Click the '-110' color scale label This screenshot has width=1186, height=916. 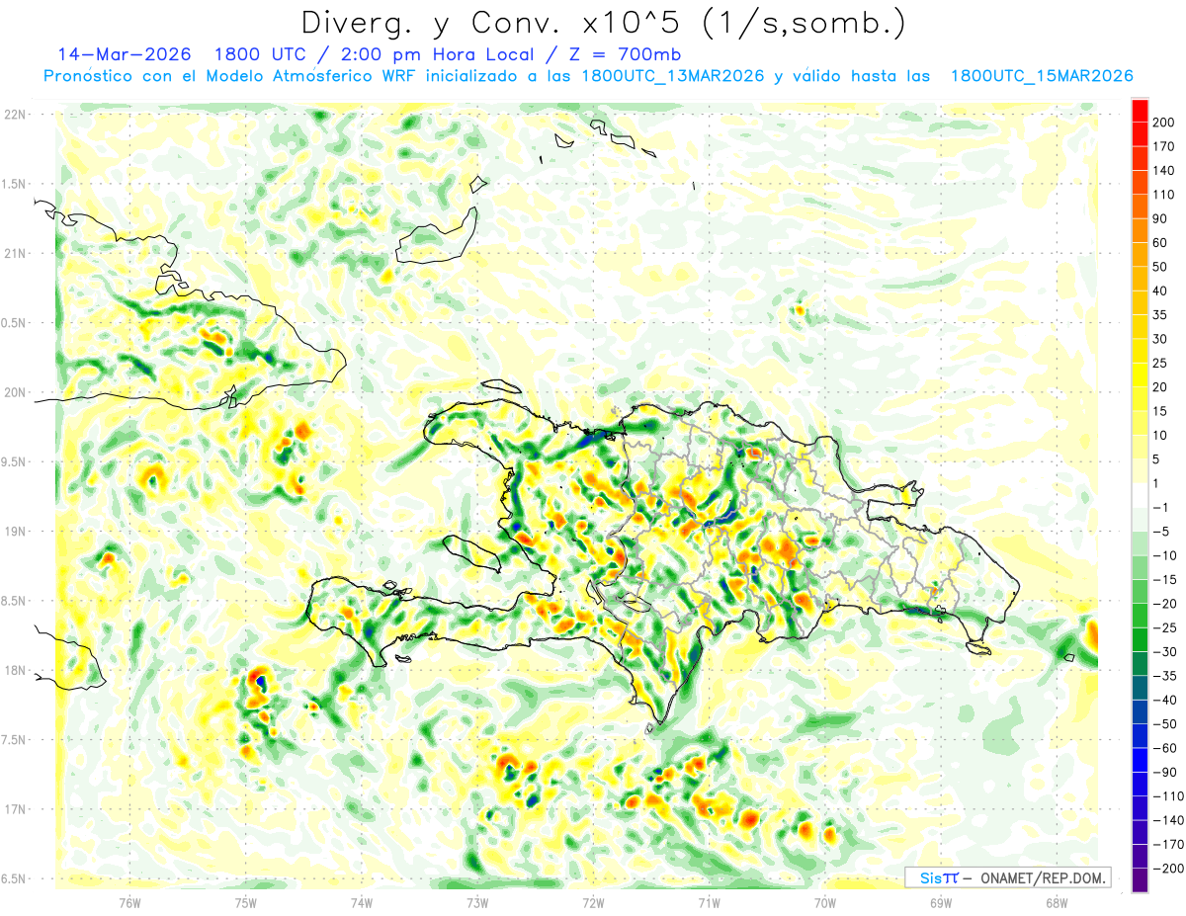(x=1170, y=796)
